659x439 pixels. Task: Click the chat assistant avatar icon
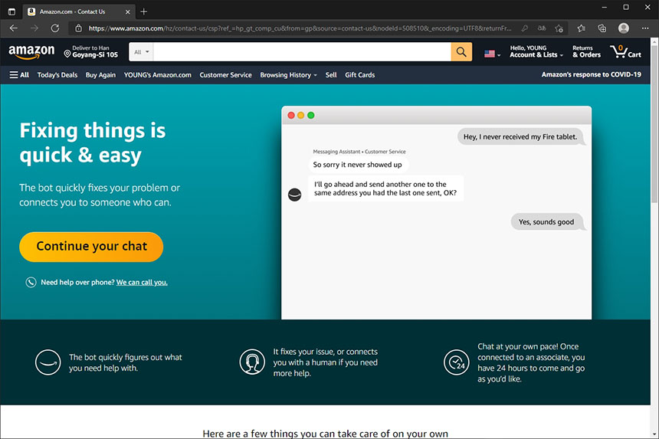click(294, 195)
